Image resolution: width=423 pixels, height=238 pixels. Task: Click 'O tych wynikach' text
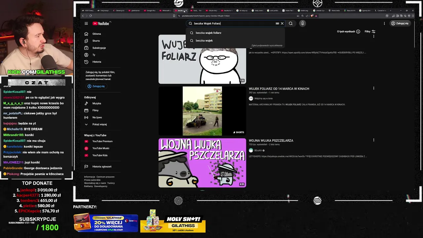[346, 31]
